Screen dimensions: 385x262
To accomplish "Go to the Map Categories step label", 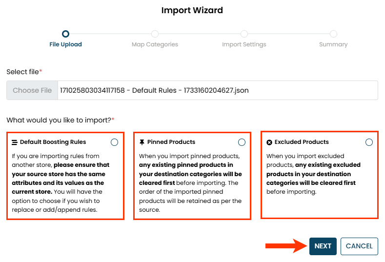I will tap(155, 44).
